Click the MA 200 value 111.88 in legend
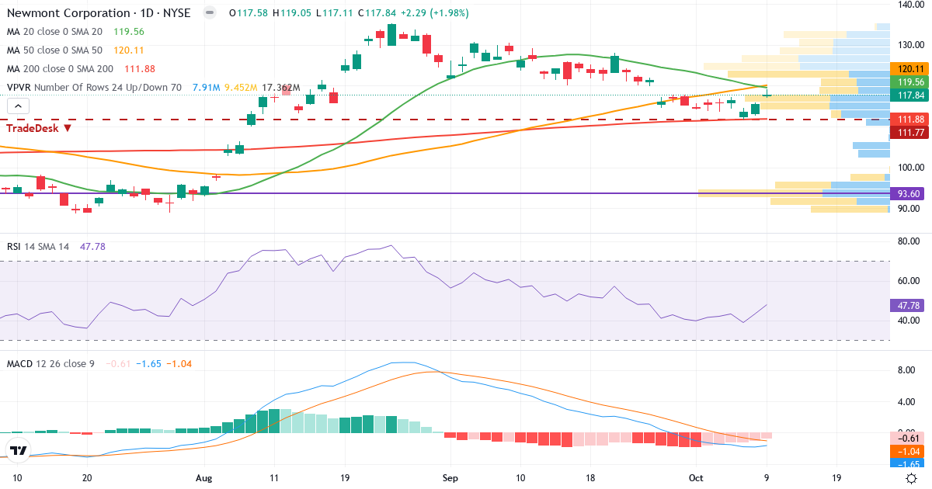Image resolution: width=932 pixels, height=489 pixels. pyautogui.click(x=139, y=69)
